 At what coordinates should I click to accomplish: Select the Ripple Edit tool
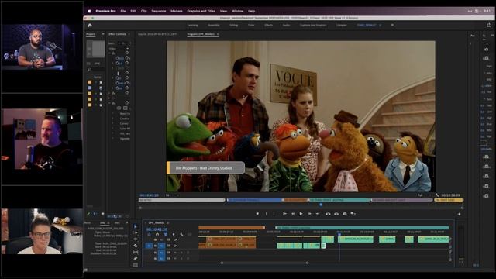click(x=136, y=239)
